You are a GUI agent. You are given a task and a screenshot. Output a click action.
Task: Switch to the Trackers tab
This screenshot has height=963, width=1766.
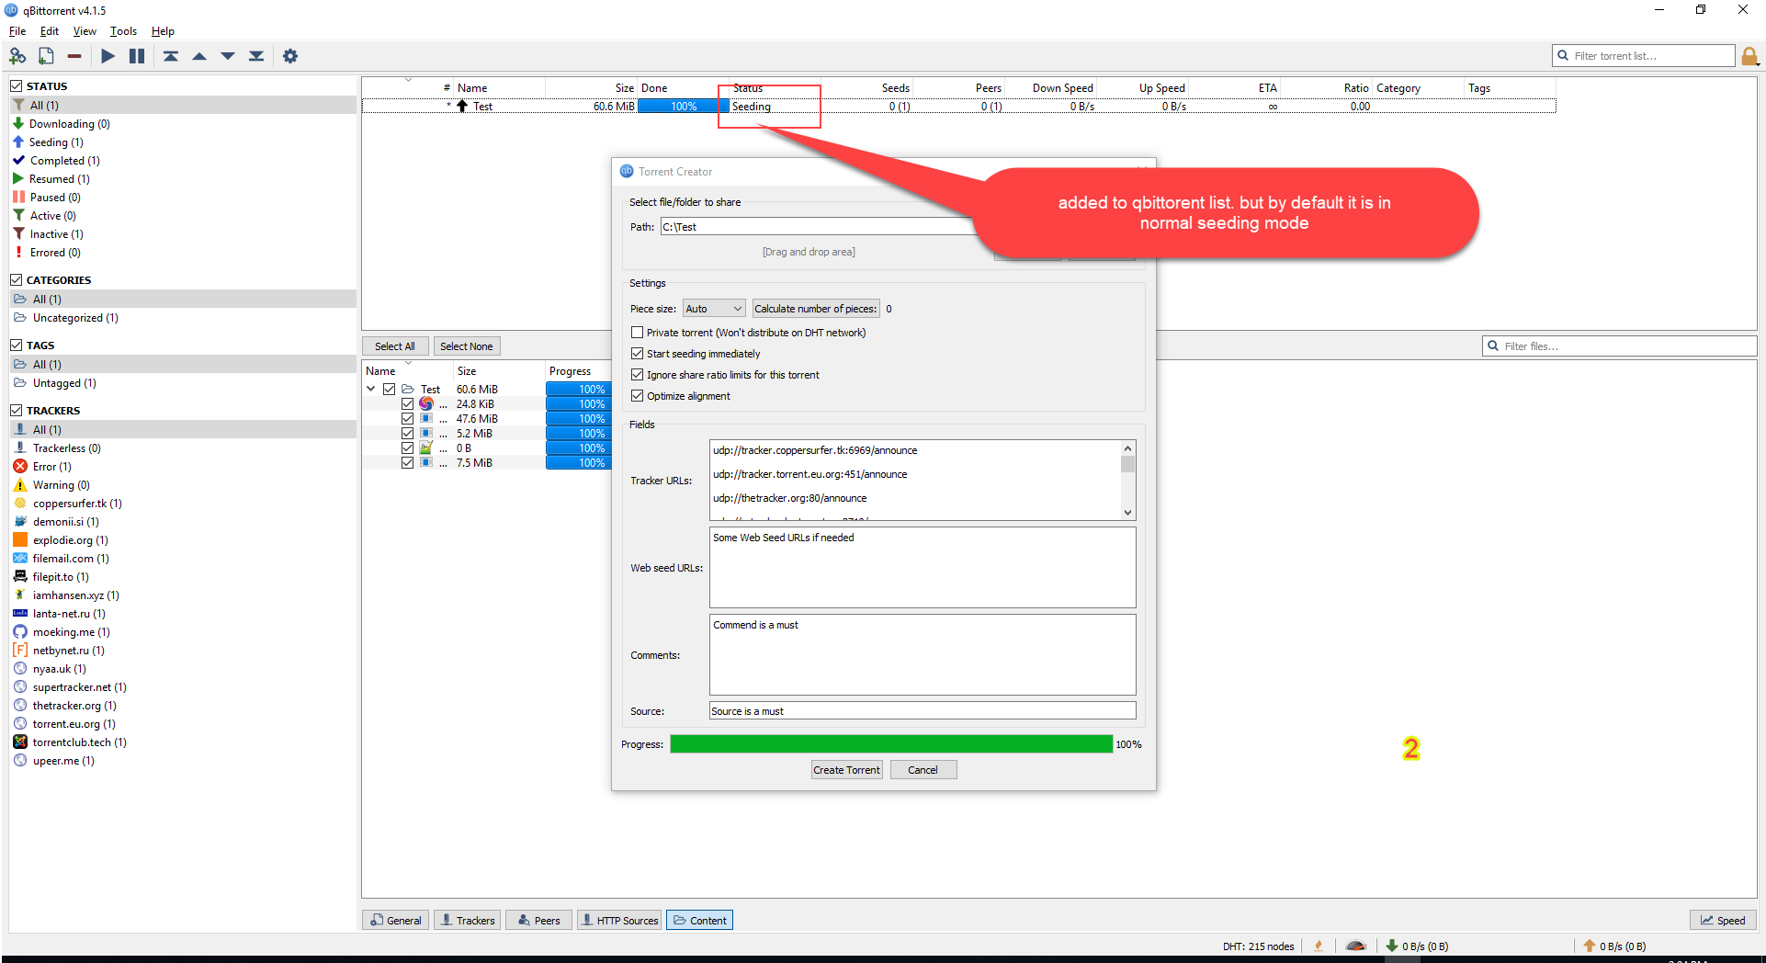coord(467,920)
